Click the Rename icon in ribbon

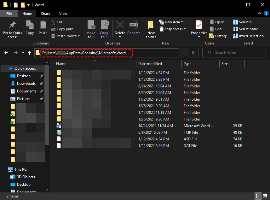(x=134, y=25)
